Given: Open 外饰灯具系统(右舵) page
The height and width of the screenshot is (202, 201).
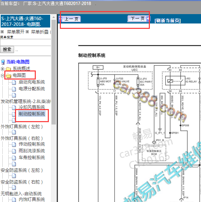Looking at the screenshot, I should coord(22,138).
